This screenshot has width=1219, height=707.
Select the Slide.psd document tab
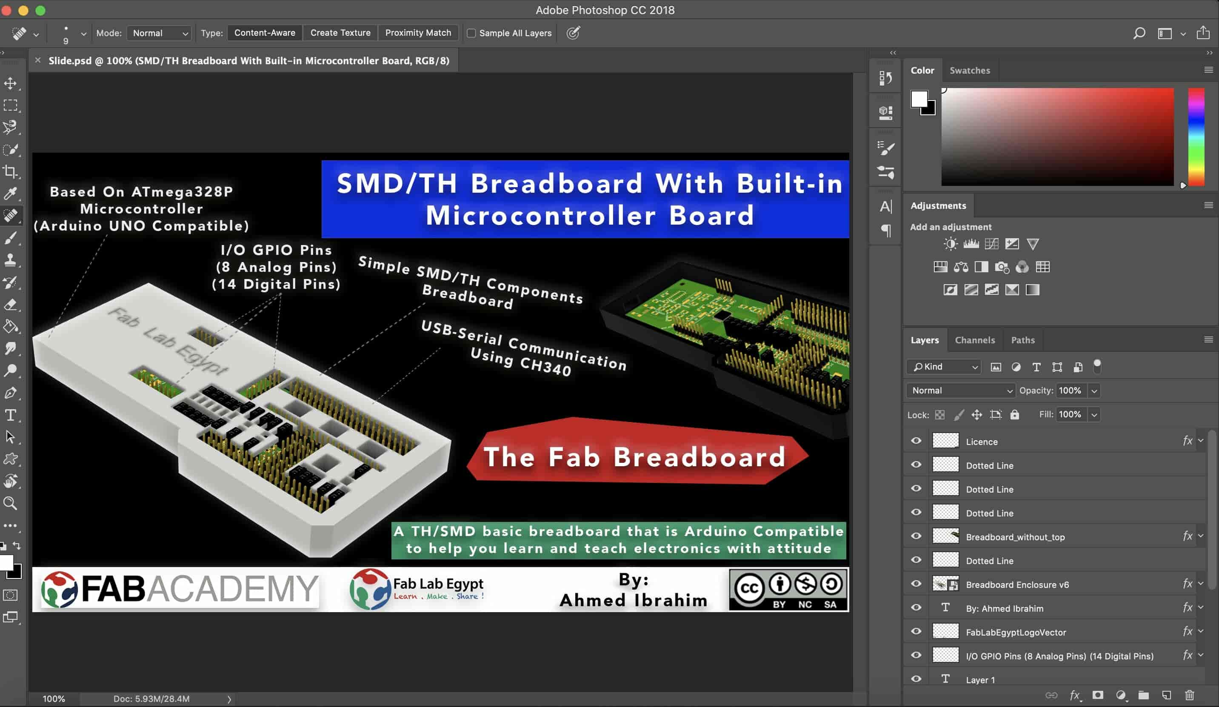tap(248, 60)
